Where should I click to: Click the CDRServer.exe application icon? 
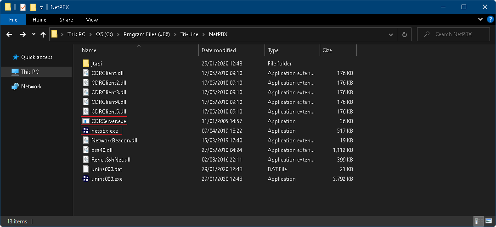[86, 121]
